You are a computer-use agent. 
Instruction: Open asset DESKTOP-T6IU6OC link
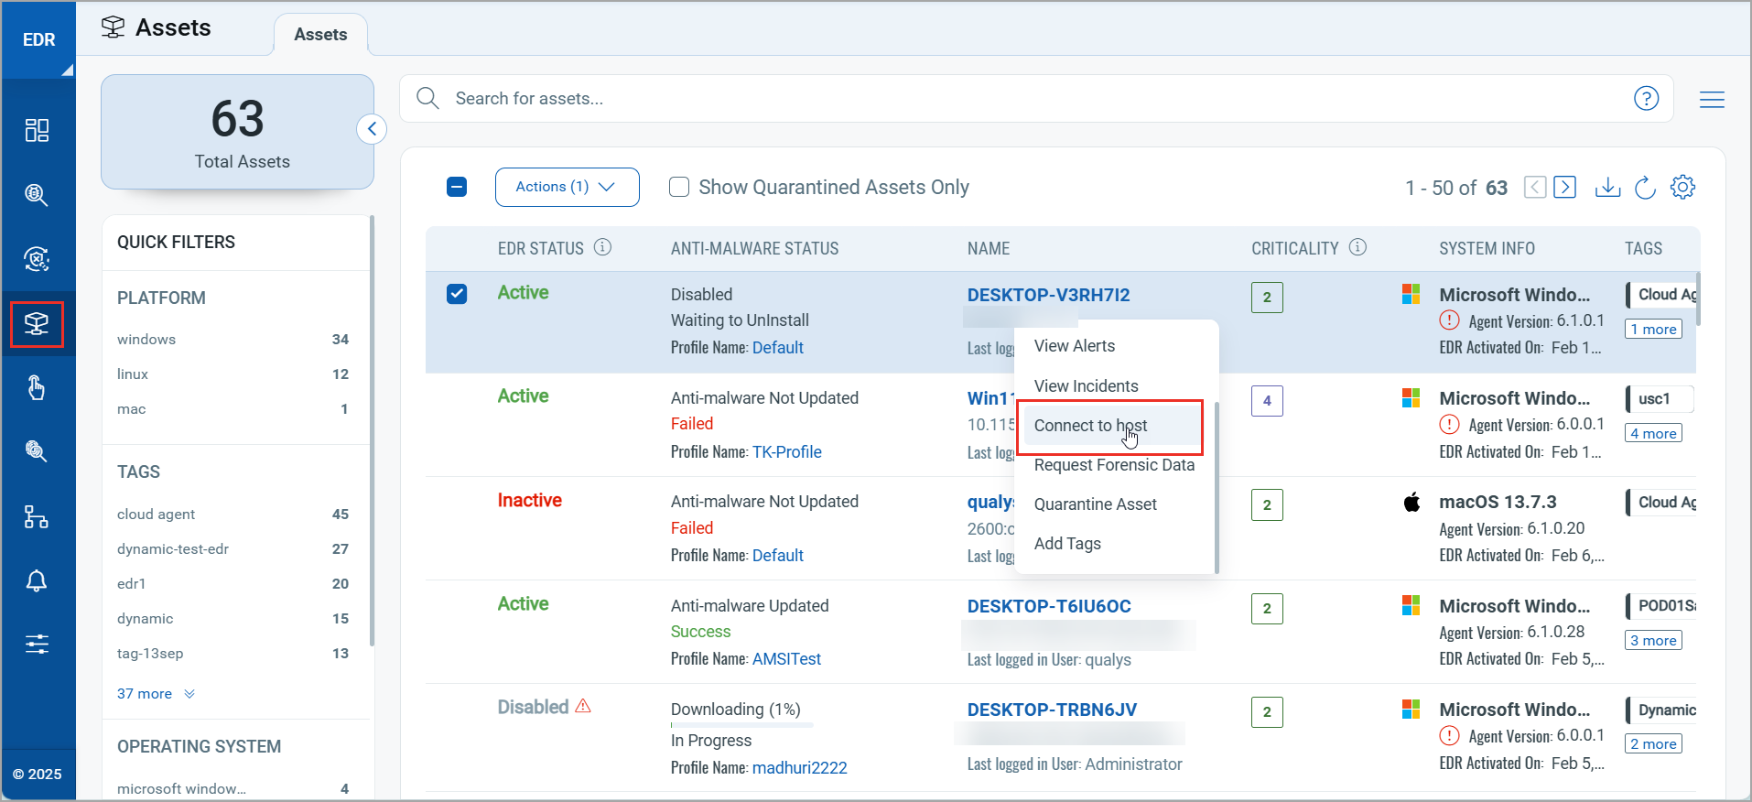1049,606
